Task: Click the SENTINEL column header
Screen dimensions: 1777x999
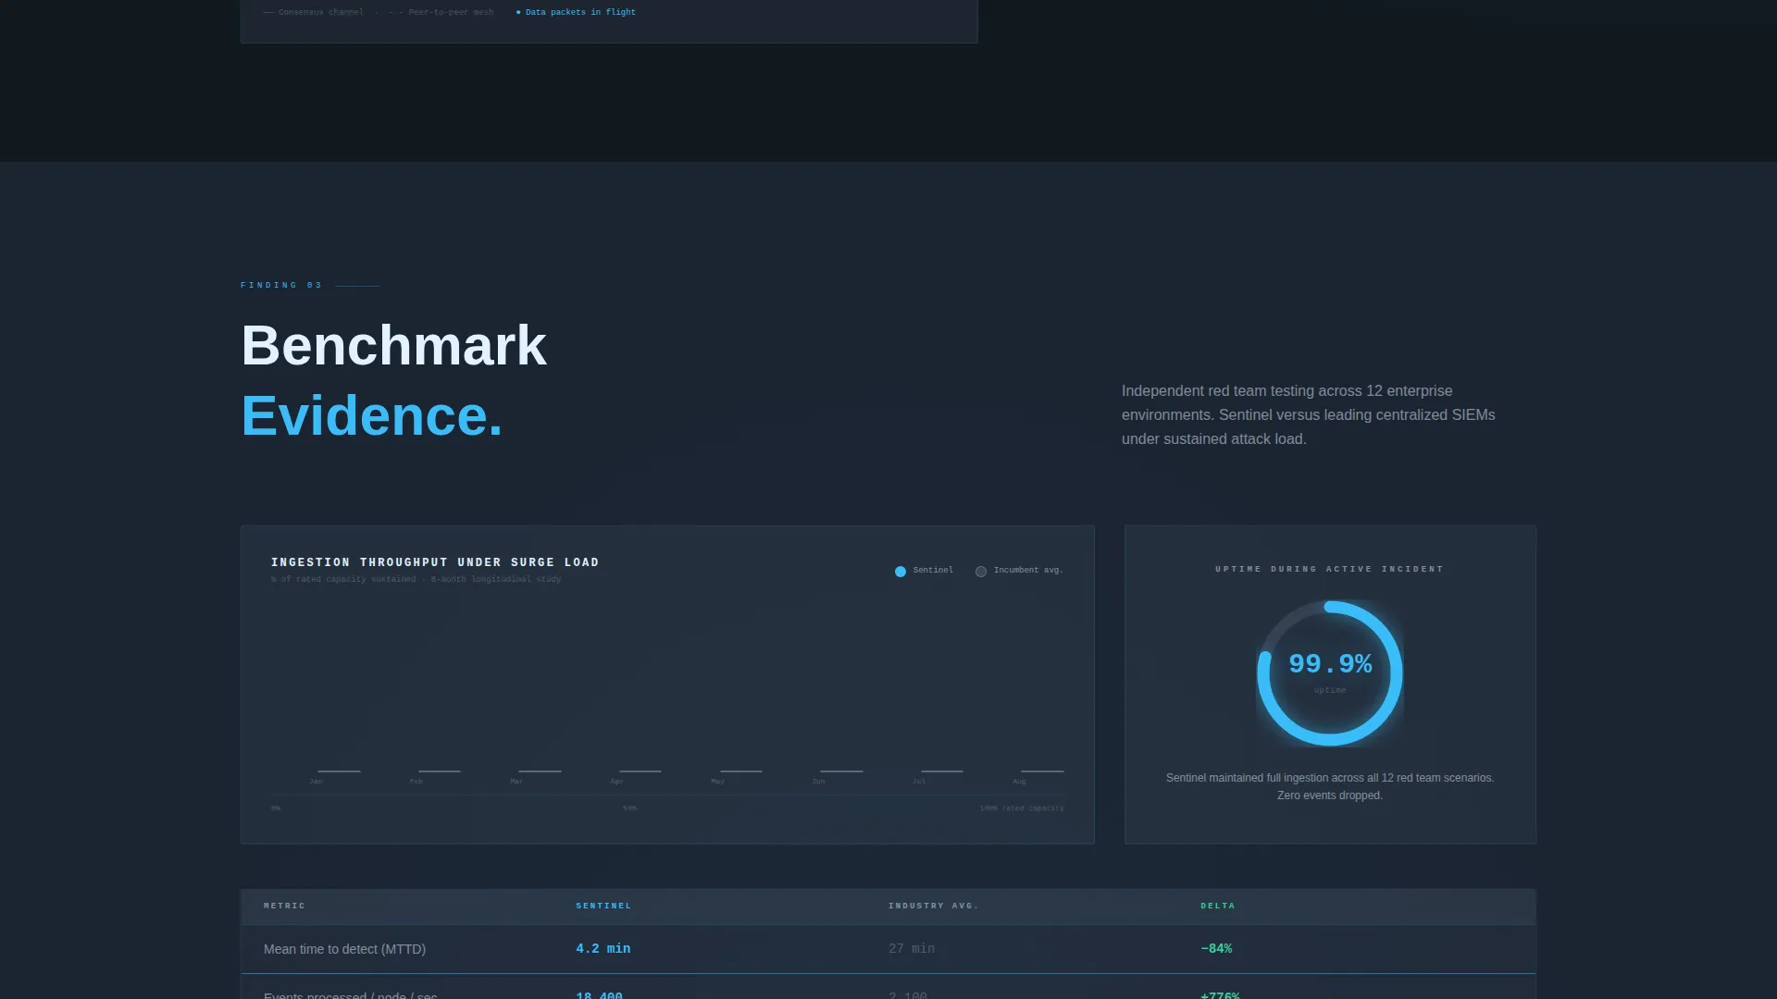Action: coord(603,906)
